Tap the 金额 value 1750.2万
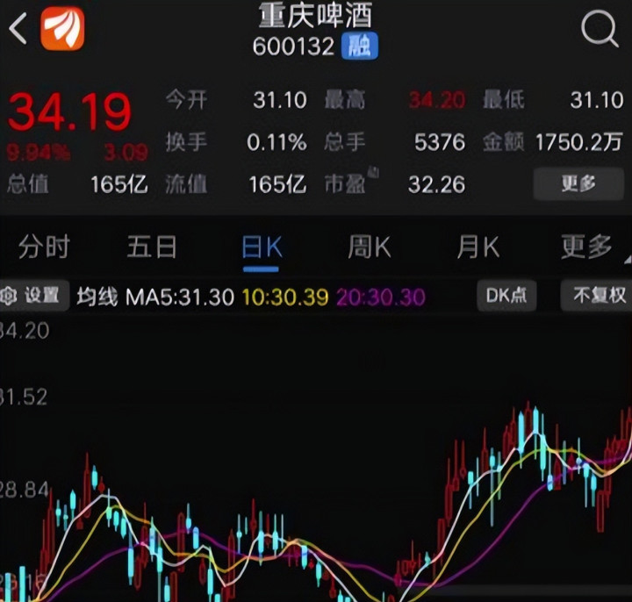Image resolution: width=632 pixels, height=602 pixels. click(x=578, y=142)
